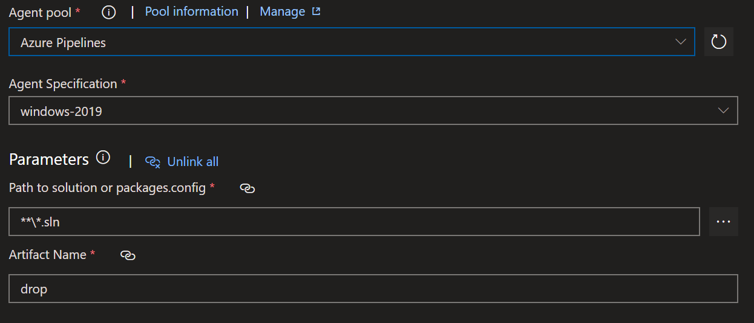The height and width of the screenshot is (323, 754).
Task: Open the Manage link
Action: click(282, 11)
